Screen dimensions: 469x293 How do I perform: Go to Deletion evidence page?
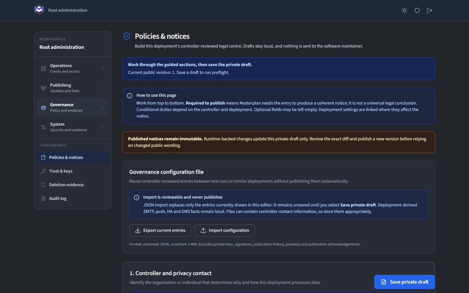73,185
